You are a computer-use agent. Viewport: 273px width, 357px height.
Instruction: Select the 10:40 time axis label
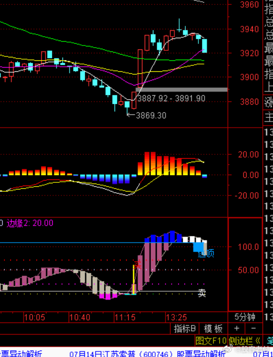pos(79,317)
